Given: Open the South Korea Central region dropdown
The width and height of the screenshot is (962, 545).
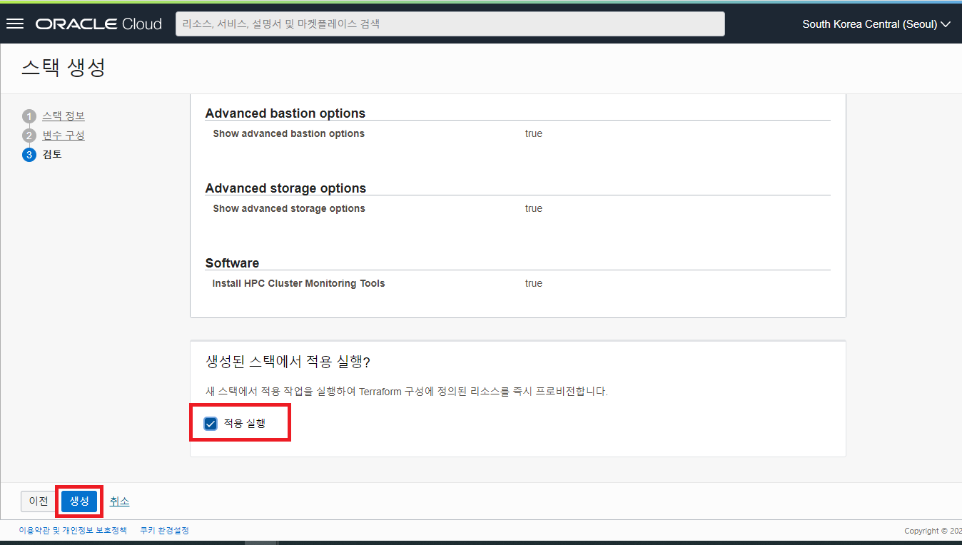Looking at the screenshot, I should click(x=876, y=24).
